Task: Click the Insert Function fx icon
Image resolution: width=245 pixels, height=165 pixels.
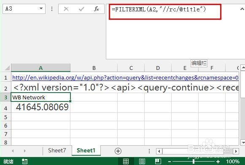Action: [97, 9]
